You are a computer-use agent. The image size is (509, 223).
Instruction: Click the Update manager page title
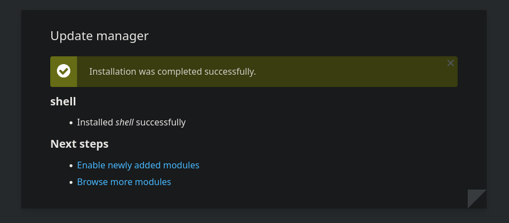click(x=99, y=36)
